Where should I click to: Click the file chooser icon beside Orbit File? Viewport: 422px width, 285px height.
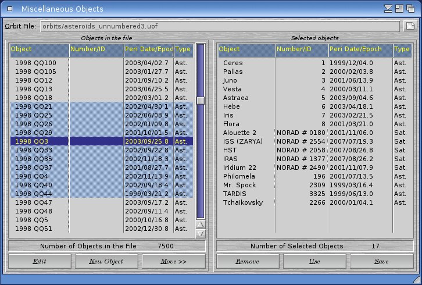(410, 26)
